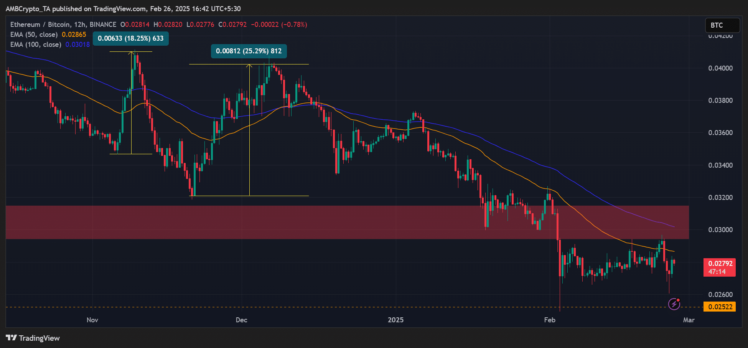748x348 pixels.
Task: Select the 0.00633 (18.25%) measurement box
Action: 130,38
